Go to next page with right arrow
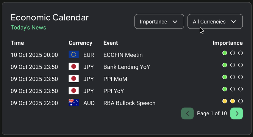This screenshot has height=137, width=253. [237, 113]
